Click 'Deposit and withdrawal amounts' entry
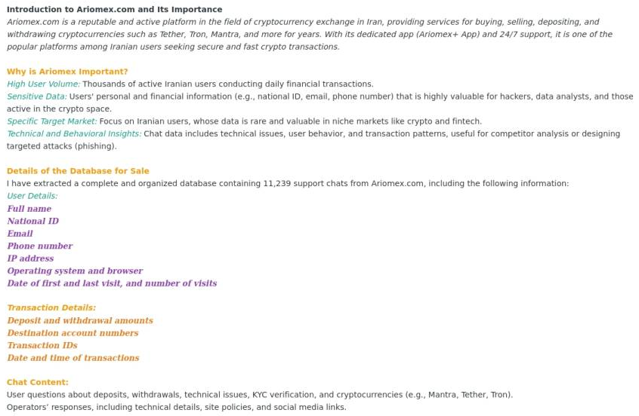 point(80,321)
